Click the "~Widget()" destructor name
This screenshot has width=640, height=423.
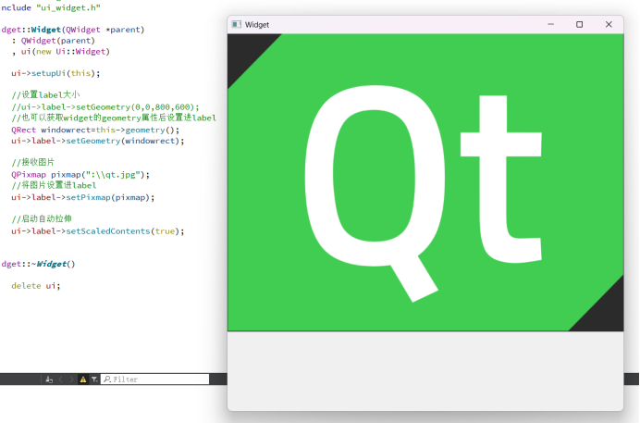pyautogui.click(x=53, y=264)
